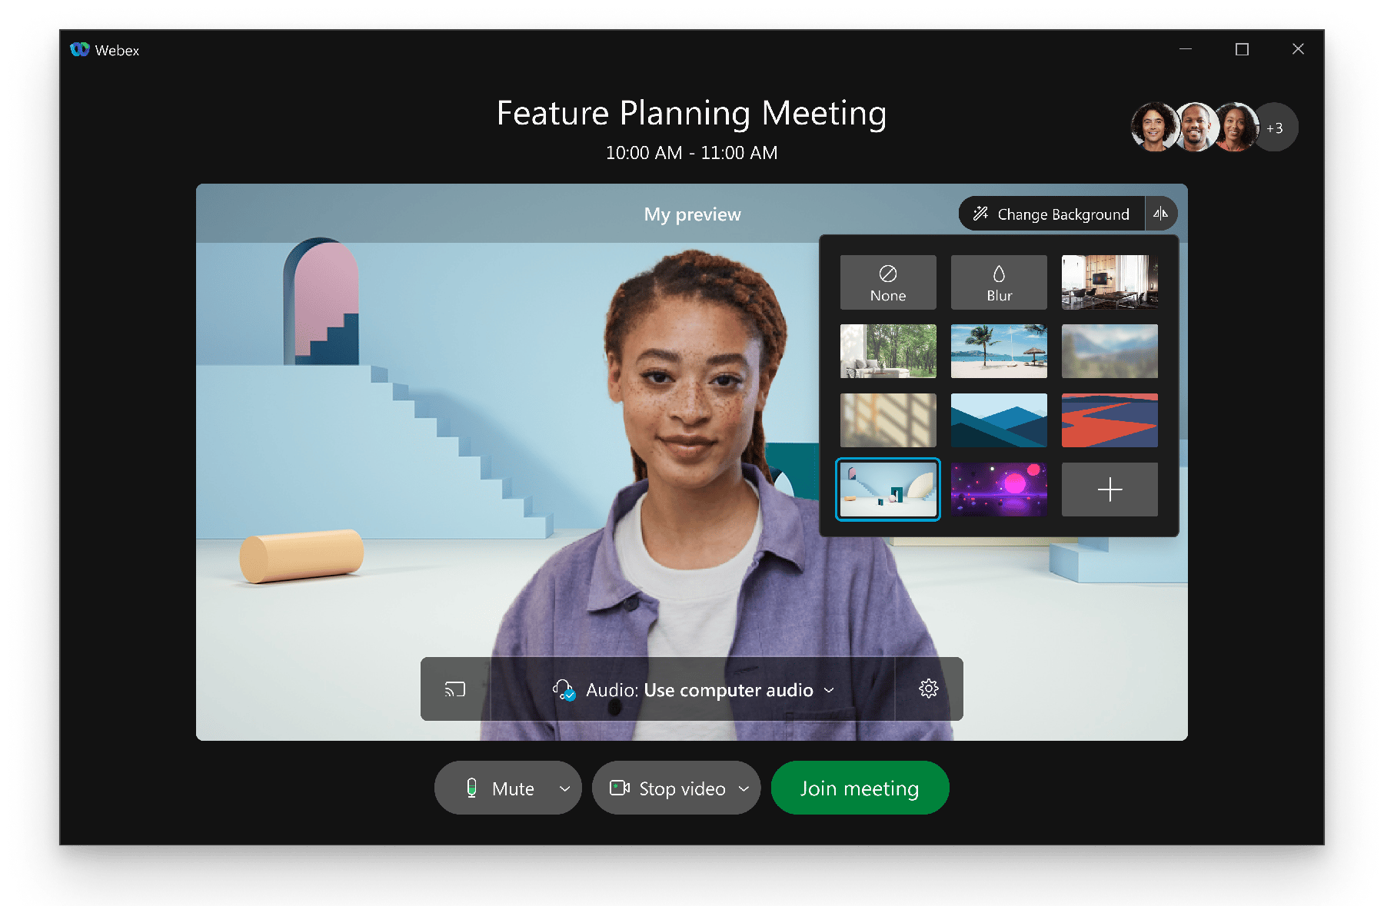This screenshot has height=906, width=1384.
Task: Expand the Mute button dropdown arrow
Action: [566, 788]
